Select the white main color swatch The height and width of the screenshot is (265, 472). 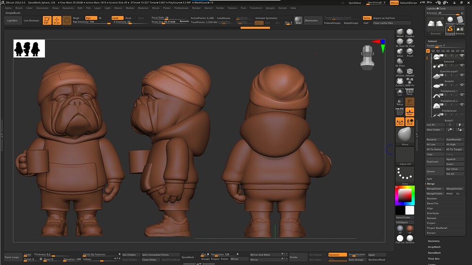tap(410, 210)
